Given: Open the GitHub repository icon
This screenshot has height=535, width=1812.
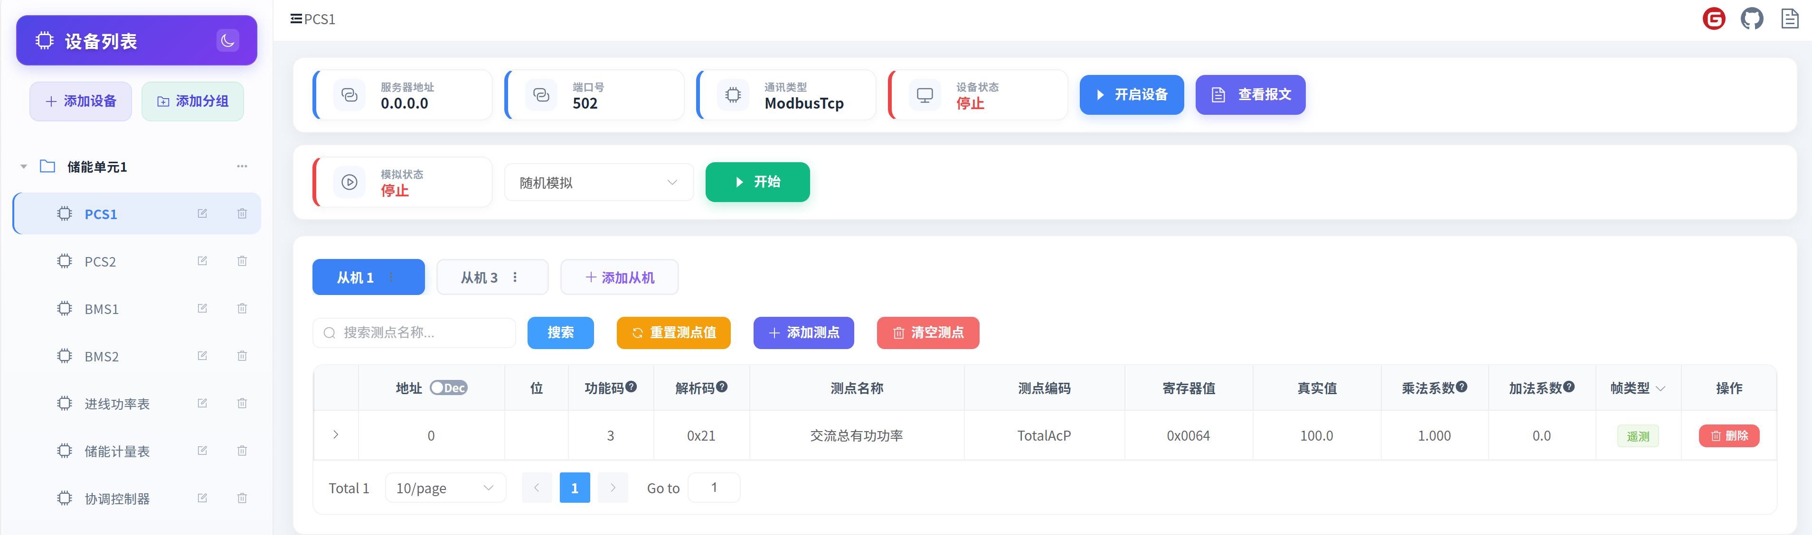Looking at the screenshot, I should (x=1752, y=18).
